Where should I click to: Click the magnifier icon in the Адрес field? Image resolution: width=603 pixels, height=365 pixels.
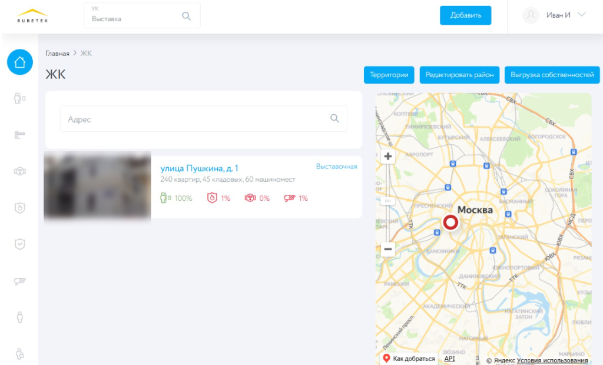(334, 118)
